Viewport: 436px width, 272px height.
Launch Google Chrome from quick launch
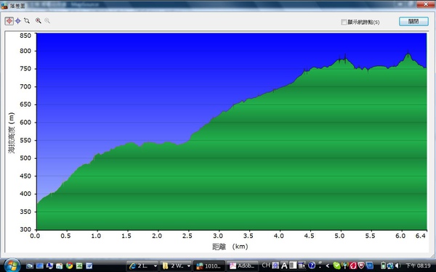69,266
